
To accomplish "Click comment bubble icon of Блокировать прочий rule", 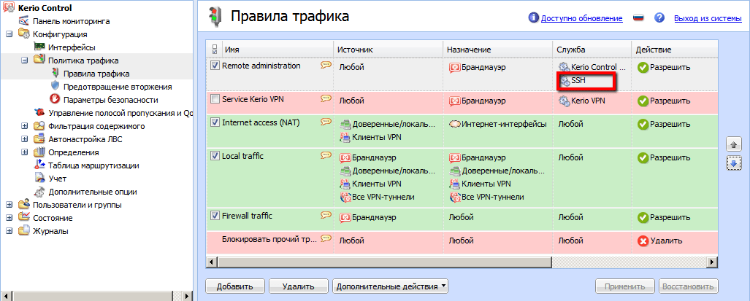I will (x=326, y=238).
